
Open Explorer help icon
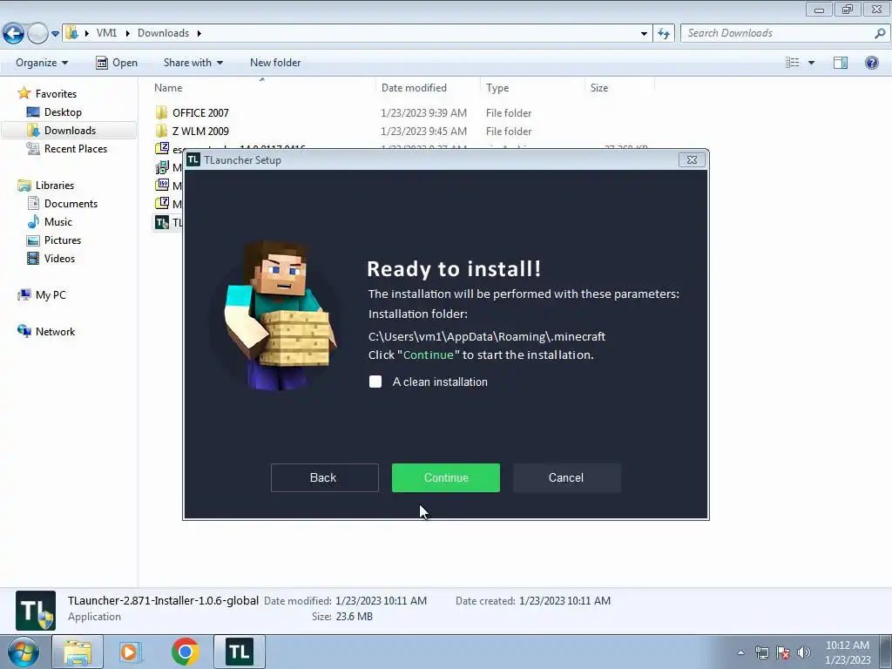coord(871,63)
